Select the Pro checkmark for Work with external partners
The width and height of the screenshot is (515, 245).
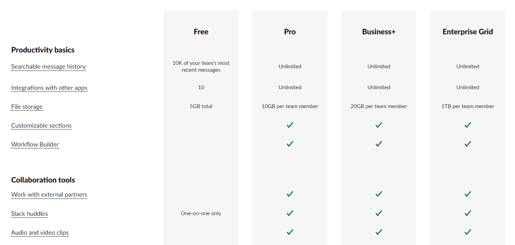click(290, 194)
